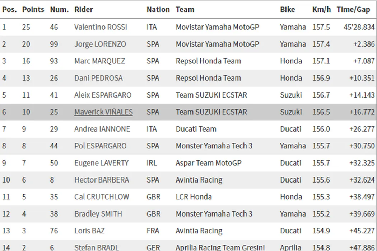377x251 pixels.
Task: Click Loris BAZ rider name
Action: click(89, 231)
